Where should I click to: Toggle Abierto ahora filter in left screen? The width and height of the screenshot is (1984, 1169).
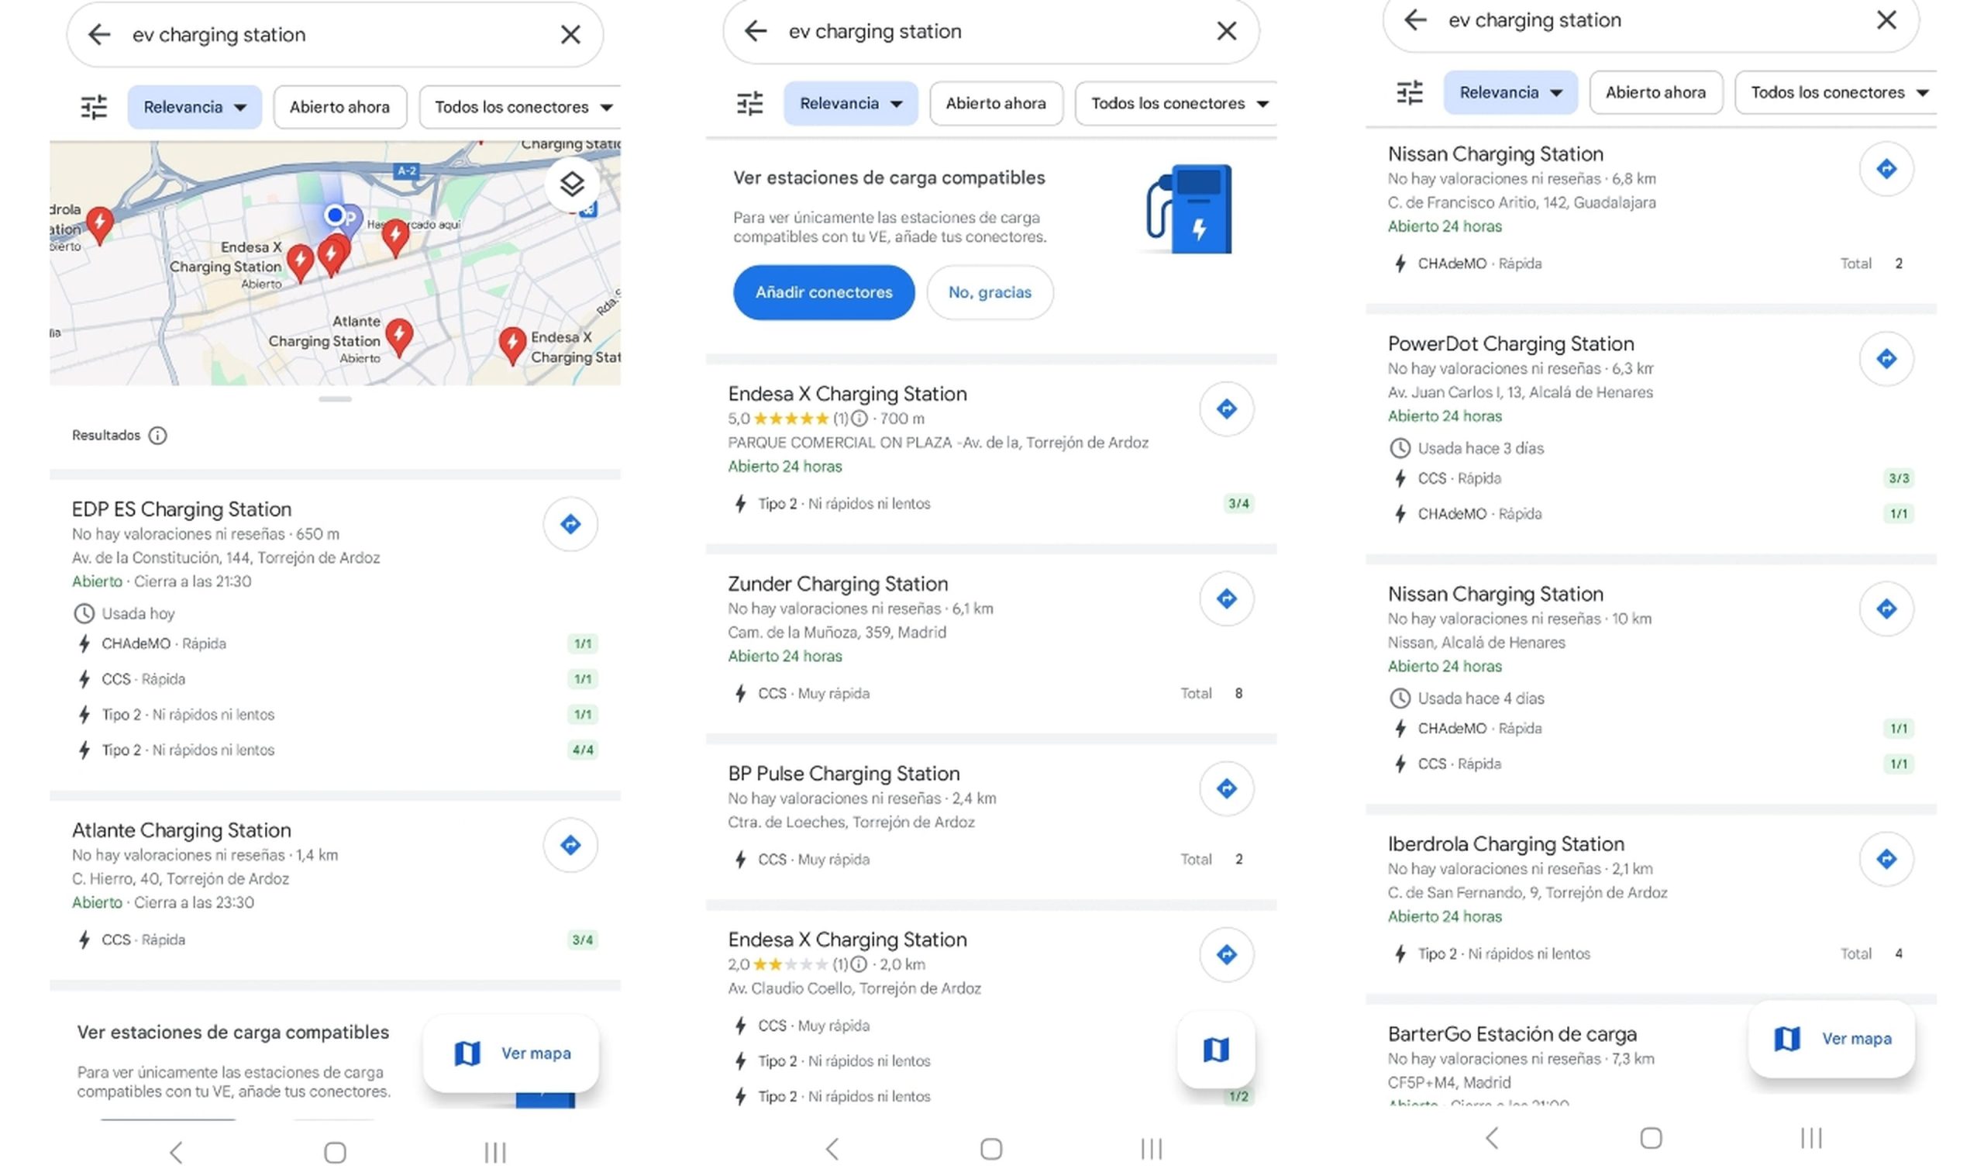(x=339, y=106)
